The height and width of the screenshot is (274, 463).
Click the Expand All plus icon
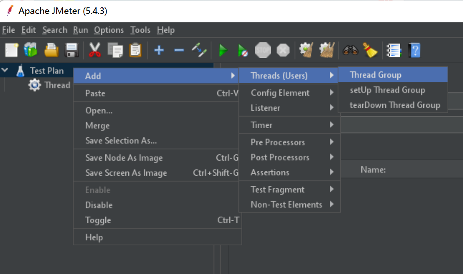point(159,50)
